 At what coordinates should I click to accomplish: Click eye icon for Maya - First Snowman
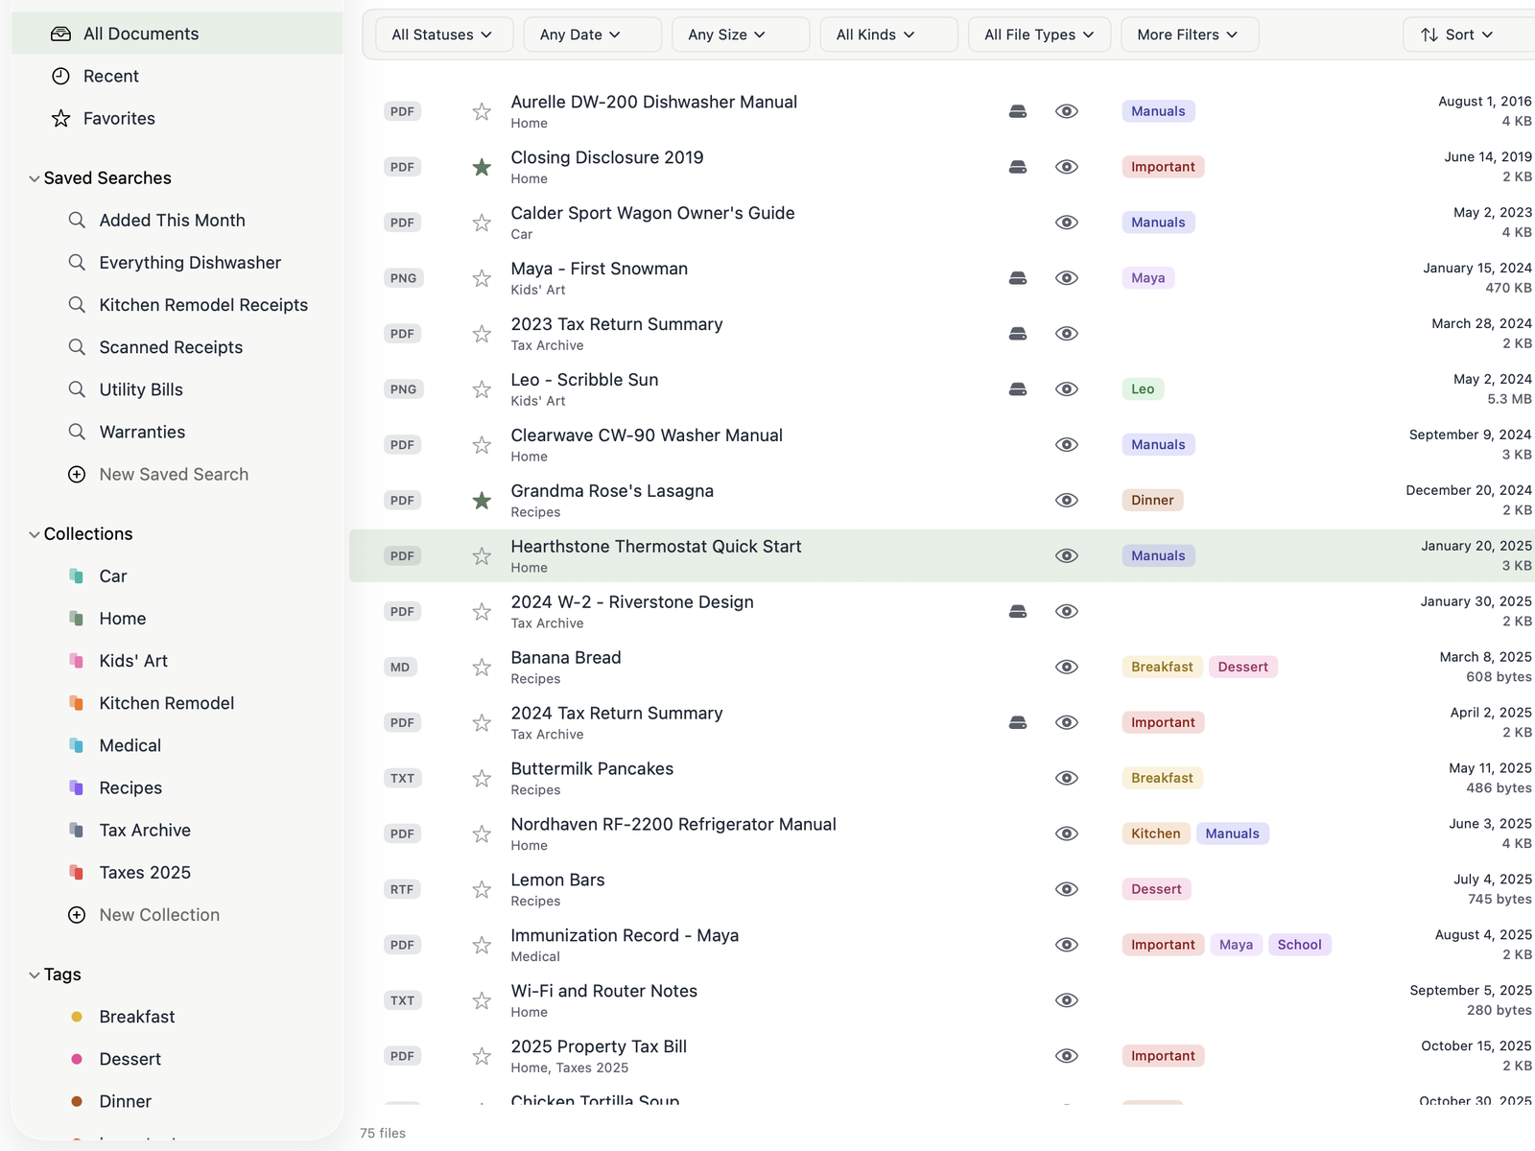[x=1067, y=278]
